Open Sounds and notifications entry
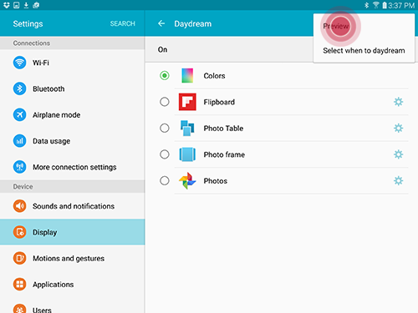 pos(73,206)
